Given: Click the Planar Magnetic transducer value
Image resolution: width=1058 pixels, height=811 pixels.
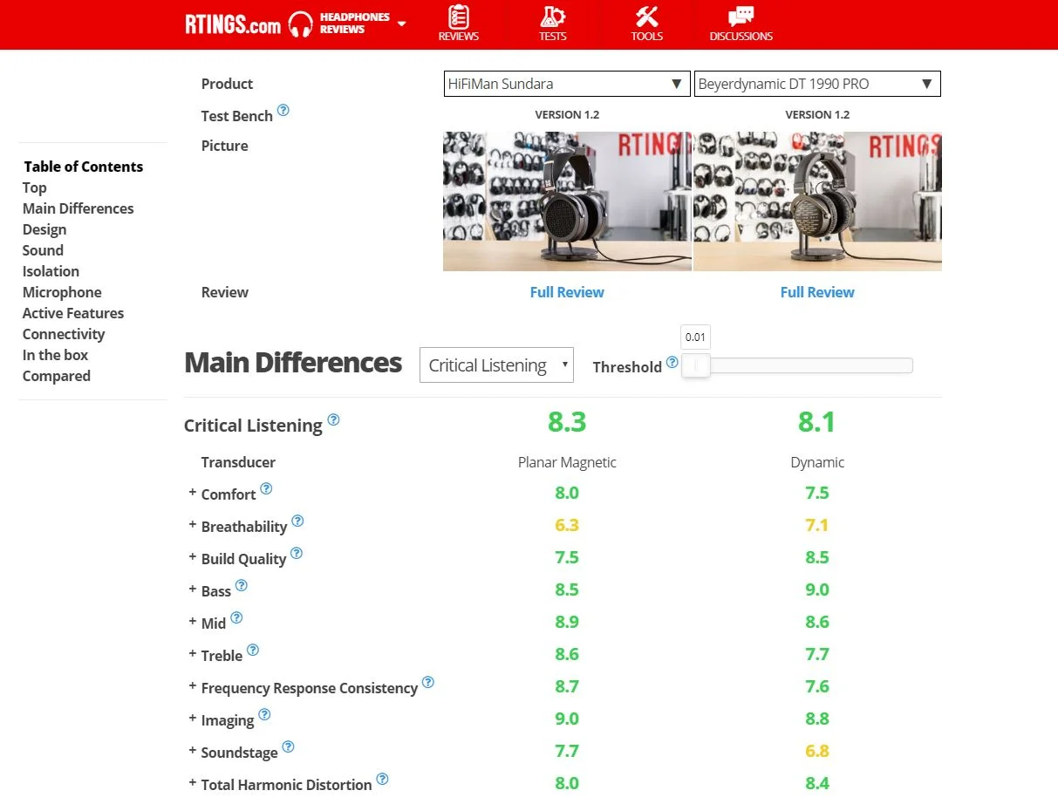Looking at the screenshot, I should coord(567,462).
